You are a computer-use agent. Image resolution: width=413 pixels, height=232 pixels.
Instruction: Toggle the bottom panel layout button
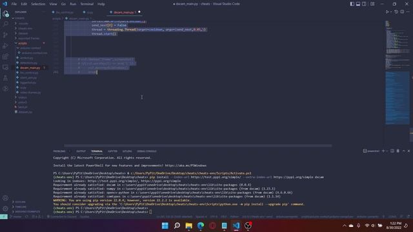[x=358, y=4]
